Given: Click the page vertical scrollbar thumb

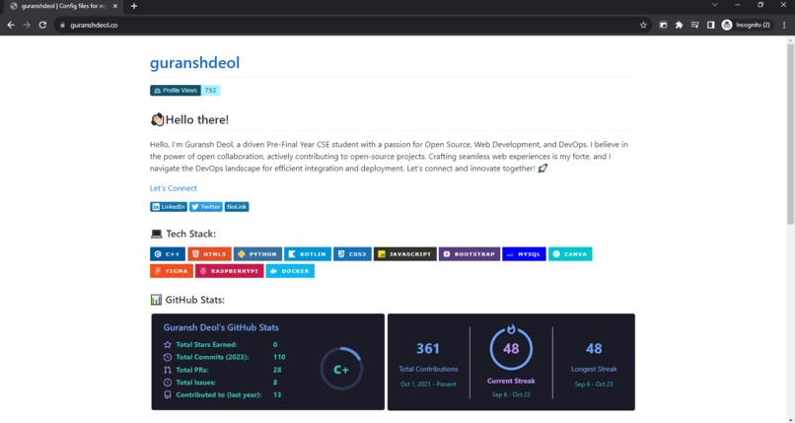Looking at the screenshot, I should (790, 134).
